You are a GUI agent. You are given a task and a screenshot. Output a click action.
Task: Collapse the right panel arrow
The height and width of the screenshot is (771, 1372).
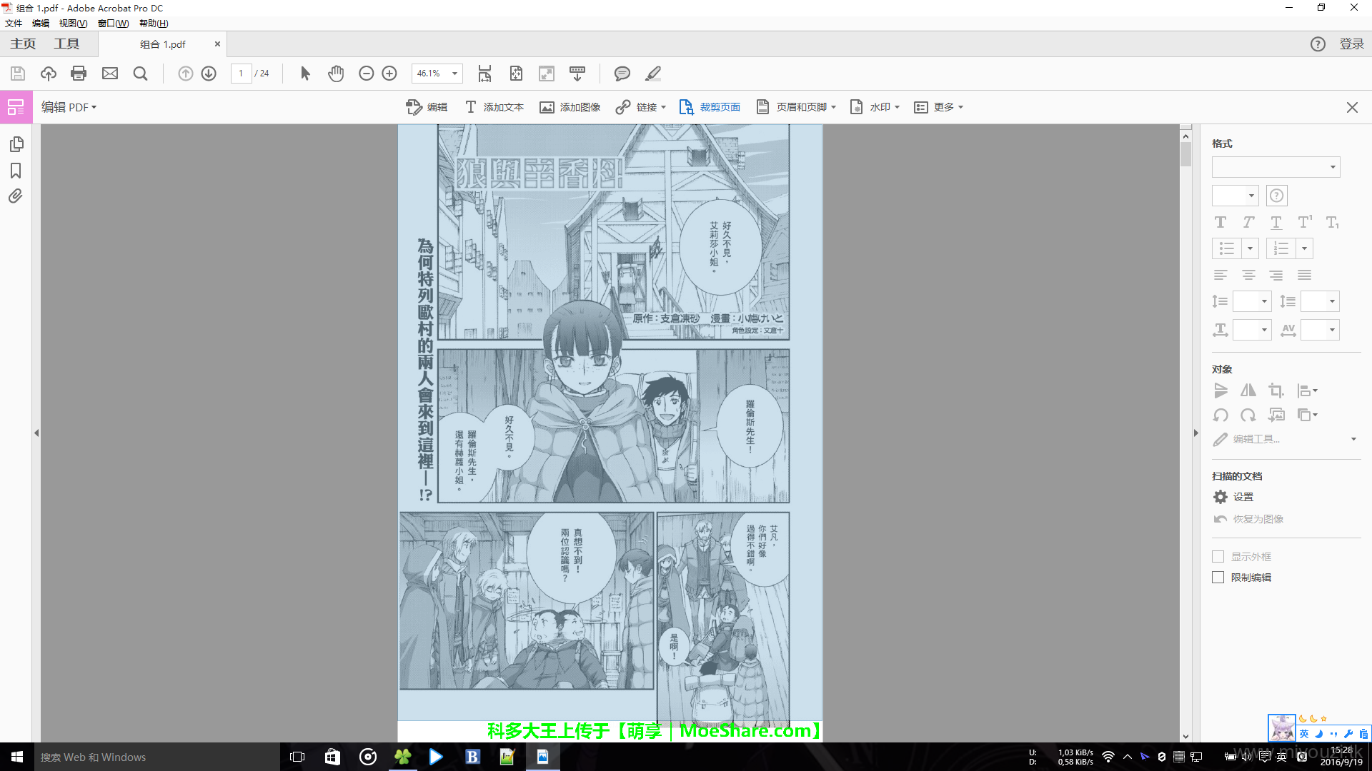1195,433
